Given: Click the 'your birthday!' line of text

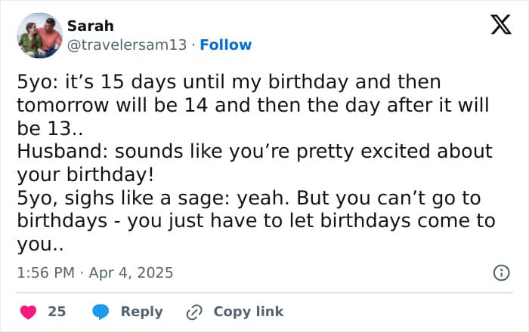Looking at the screenshot, I should click(x=85, y=174).
